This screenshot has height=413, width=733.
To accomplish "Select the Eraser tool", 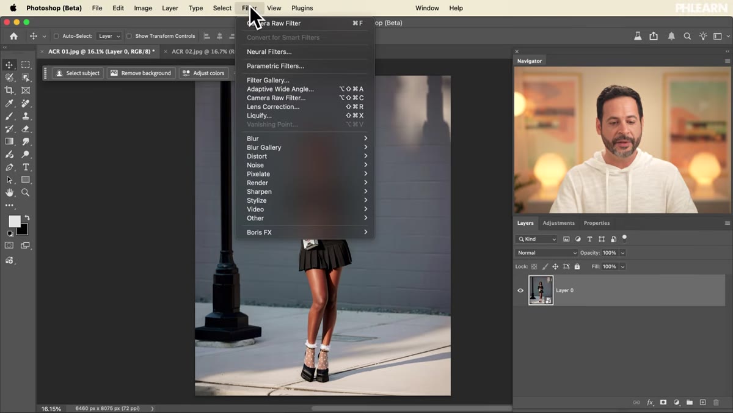I will 26,129.
